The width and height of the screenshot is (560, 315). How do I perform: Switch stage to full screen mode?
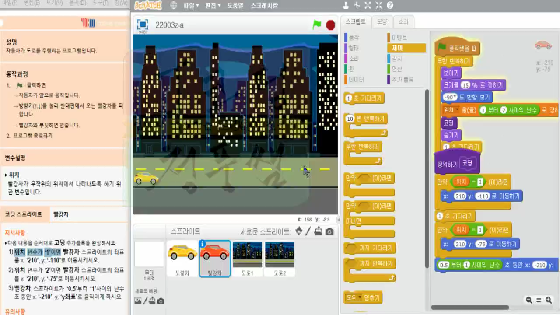pyautogui.click(x=143, y=24)
